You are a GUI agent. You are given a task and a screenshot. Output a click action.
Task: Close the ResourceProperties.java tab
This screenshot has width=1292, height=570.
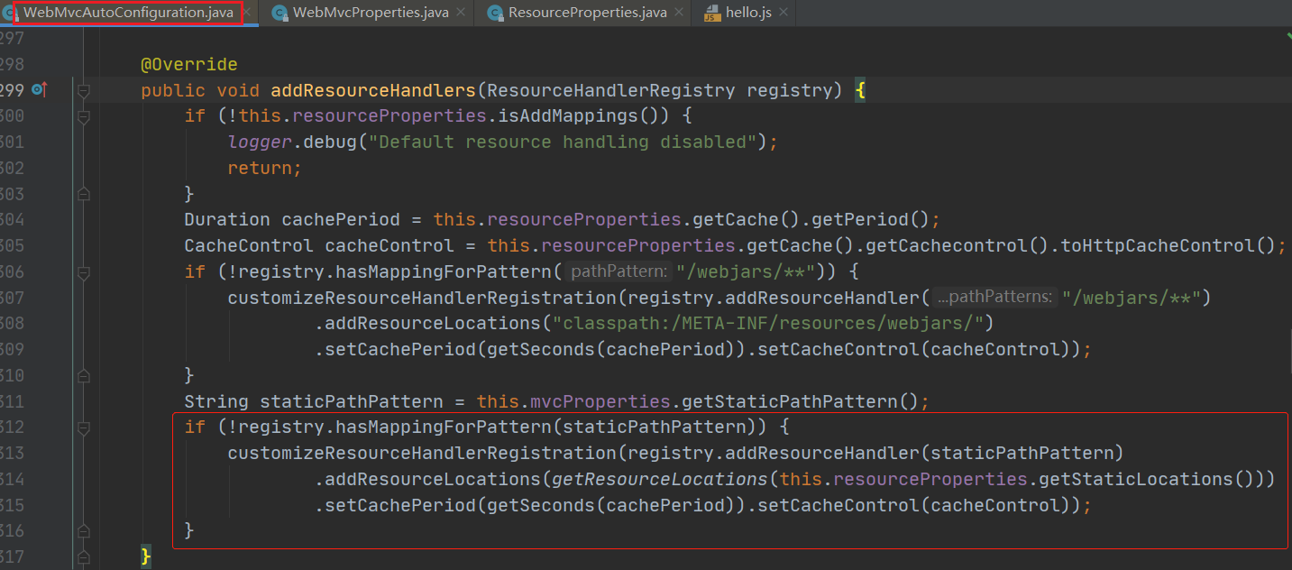(x=678, y=13)
